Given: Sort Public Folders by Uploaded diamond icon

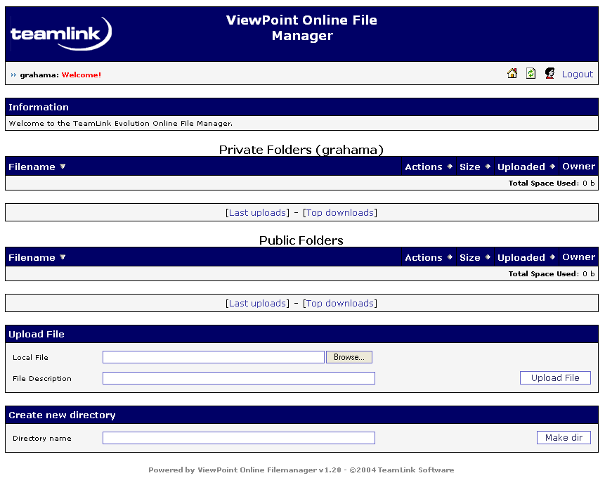Looking at the screenshot, I should 552,257.
